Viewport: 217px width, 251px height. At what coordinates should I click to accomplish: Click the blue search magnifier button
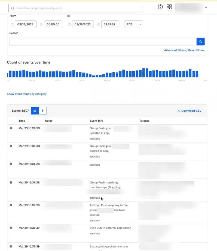pyautogui.click(x=200, y=42)
